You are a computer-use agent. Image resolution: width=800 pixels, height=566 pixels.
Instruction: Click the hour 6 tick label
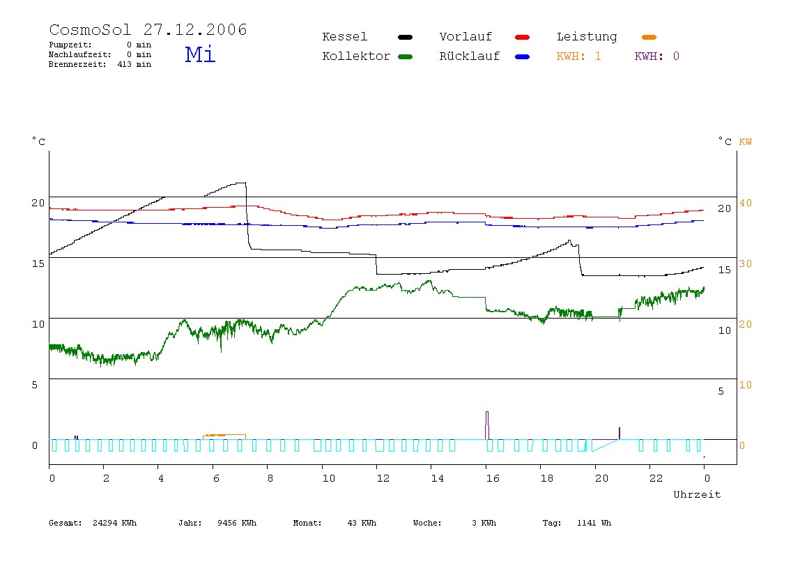click(x=216, y=479)
